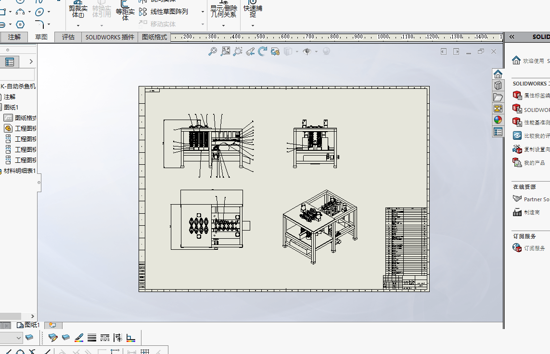Click the Line Thickness icon

pos(92,338)
